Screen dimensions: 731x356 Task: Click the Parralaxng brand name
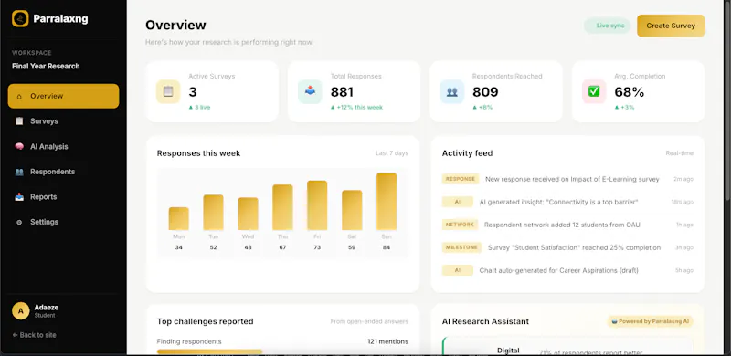click(x=60, y=19)
